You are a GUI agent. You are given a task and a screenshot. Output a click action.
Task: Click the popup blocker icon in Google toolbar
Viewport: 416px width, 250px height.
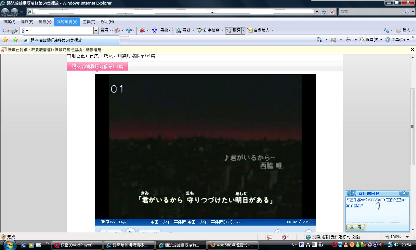[x=142, y=30]
